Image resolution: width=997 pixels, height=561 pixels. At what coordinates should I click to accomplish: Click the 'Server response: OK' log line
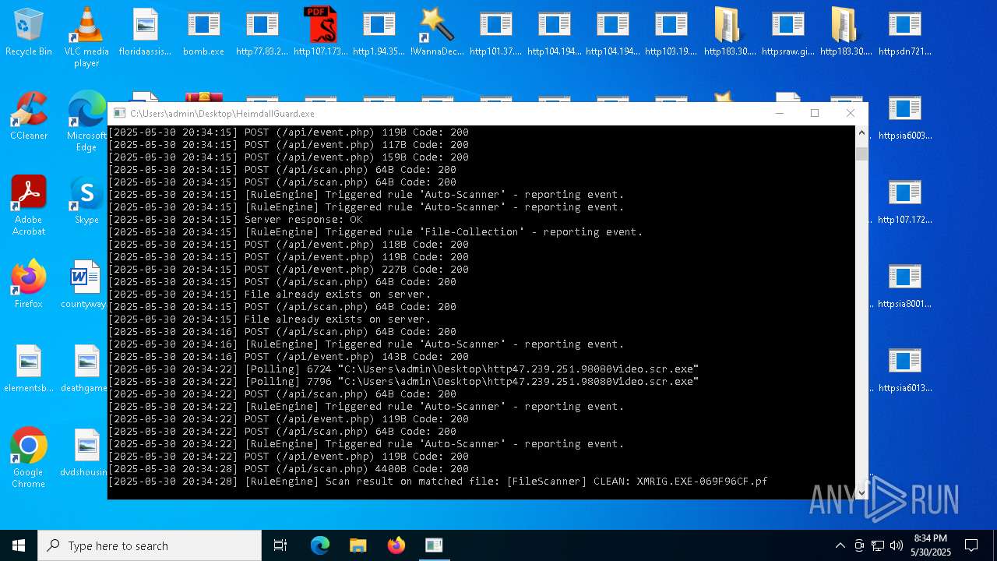tap(235, 220)
